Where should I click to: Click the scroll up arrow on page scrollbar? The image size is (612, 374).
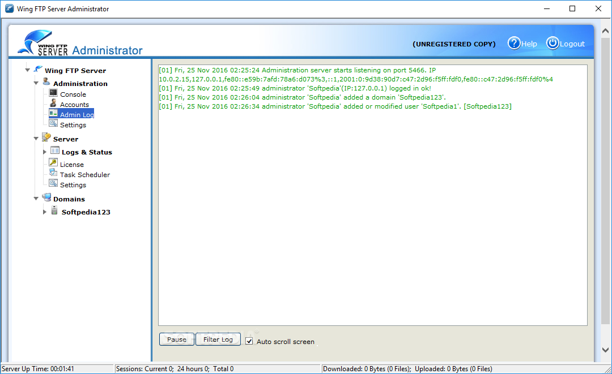click(x=605, y=31)
